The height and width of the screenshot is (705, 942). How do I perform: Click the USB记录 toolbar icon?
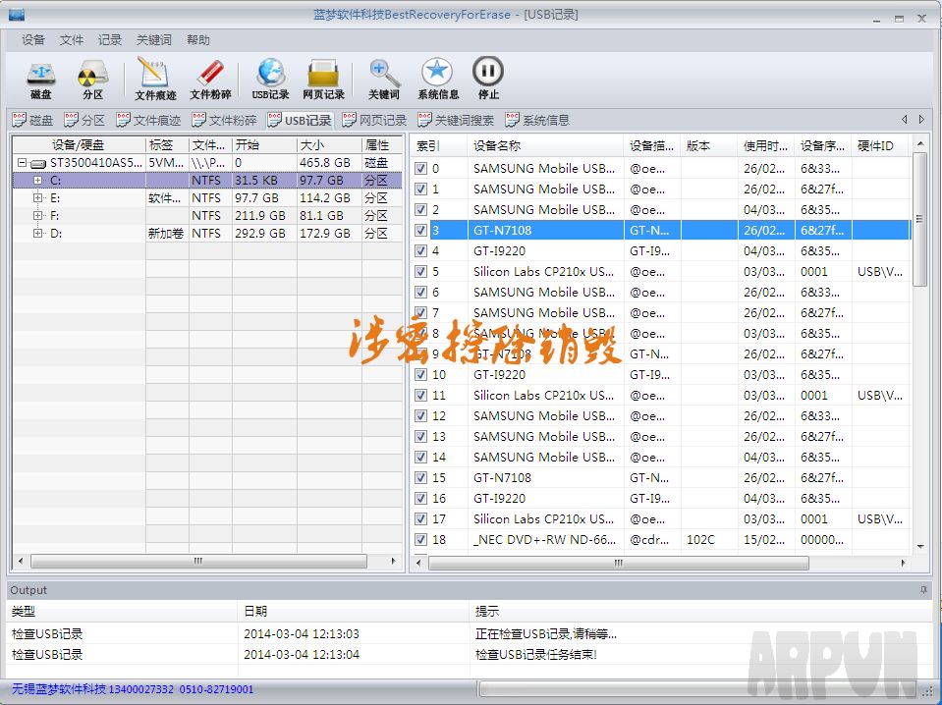pyautogui.click(x=270, y=80)
